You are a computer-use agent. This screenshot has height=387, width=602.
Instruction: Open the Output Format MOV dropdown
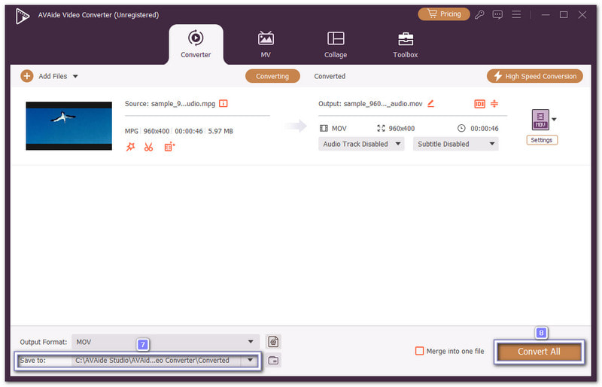(166, 342)
